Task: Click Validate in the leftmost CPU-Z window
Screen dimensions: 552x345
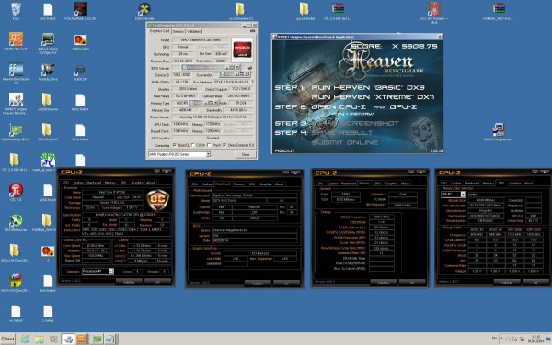Action: coord(129,282)
